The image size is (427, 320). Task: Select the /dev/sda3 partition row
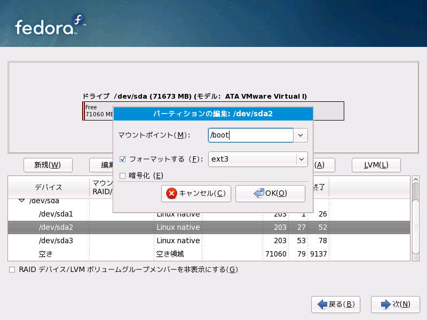209,241
